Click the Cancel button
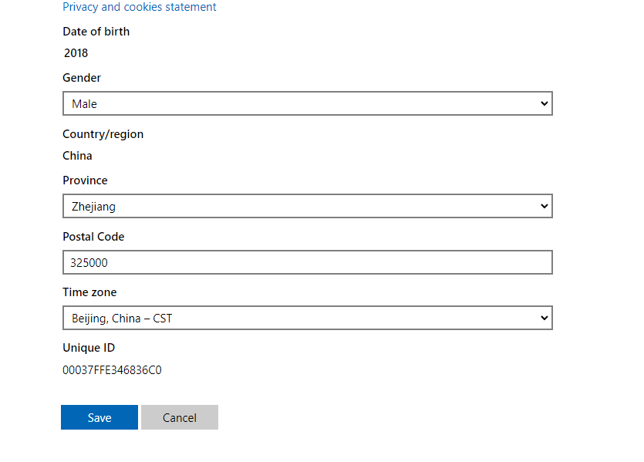 pos(179,417)
